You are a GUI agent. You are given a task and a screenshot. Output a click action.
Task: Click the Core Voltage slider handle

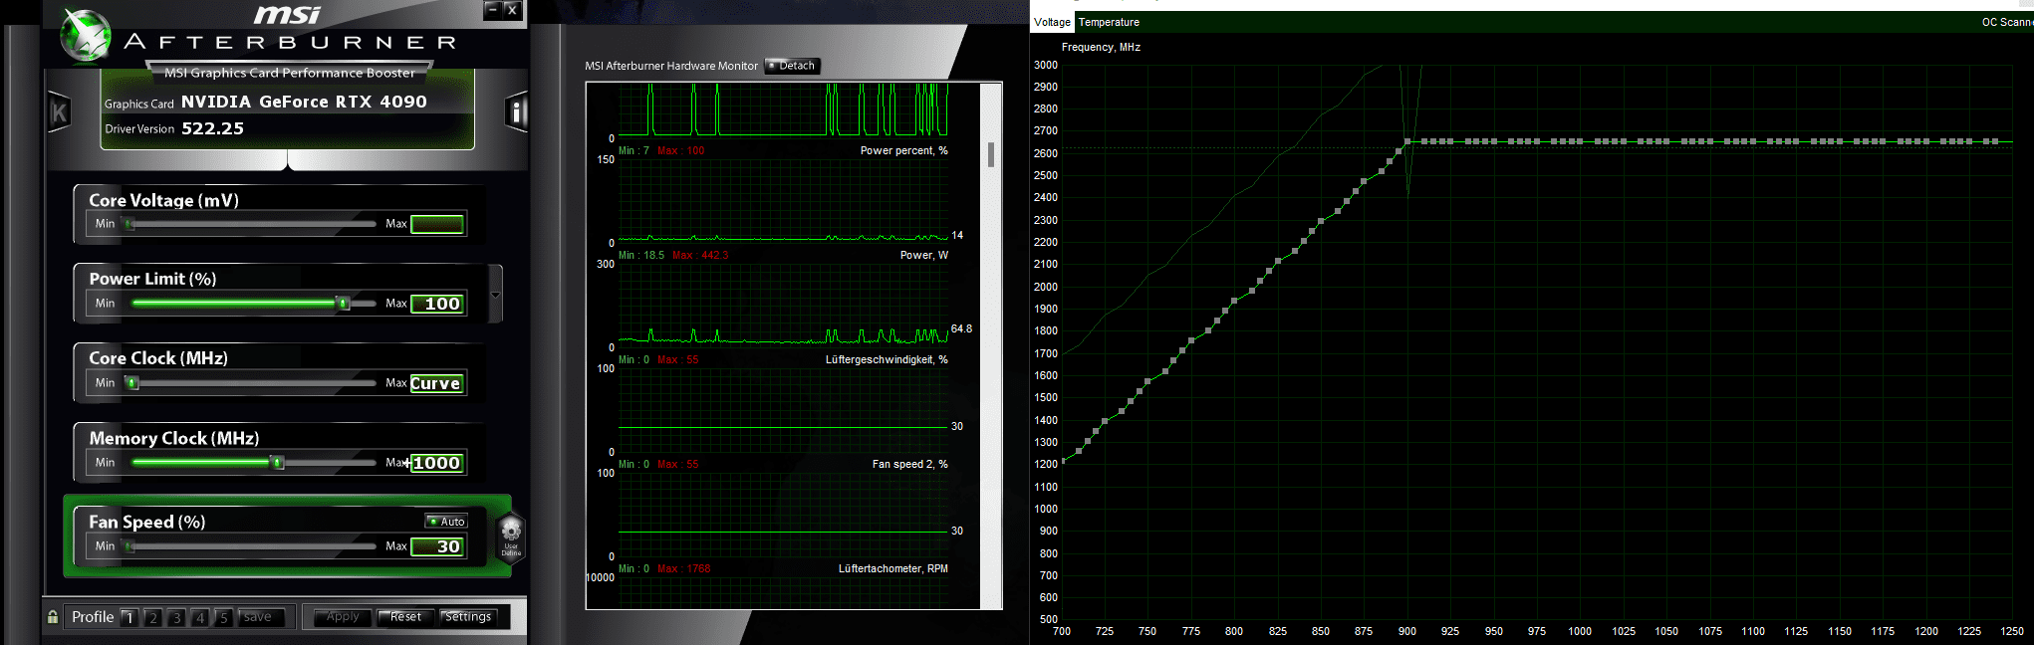pos(128,224)
